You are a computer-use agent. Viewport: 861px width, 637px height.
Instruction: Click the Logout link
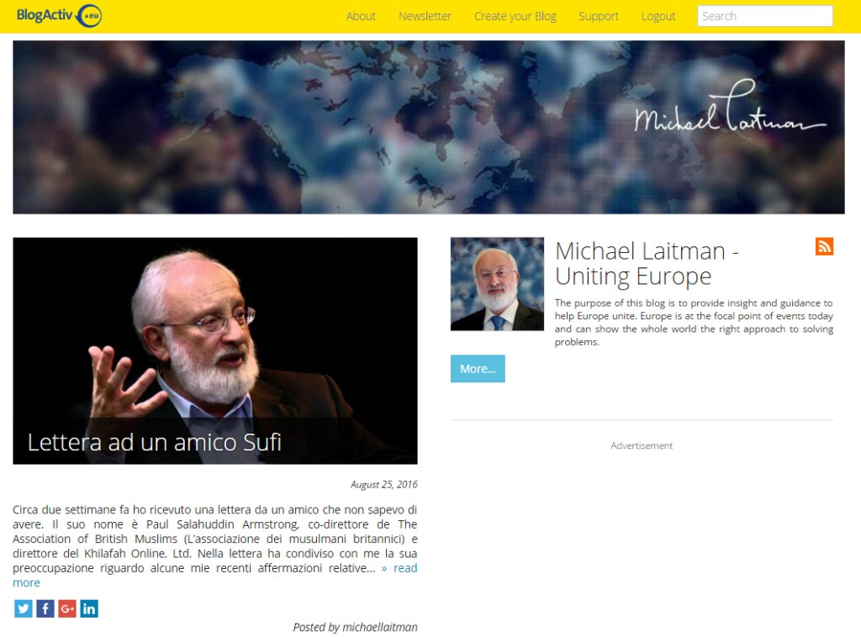click(658, 17)
